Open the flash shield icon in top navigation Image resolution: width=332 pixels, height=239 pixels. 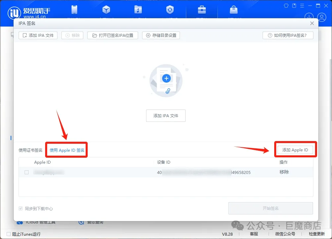tap(170, 10)
